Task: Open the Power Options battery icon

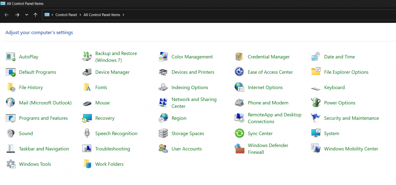Action: (316, 103)
